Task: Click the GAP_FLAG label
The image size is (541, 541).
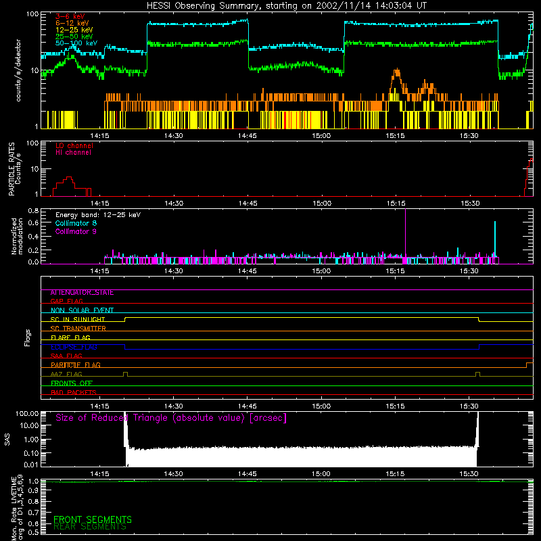Action: (x=66, y=301)
